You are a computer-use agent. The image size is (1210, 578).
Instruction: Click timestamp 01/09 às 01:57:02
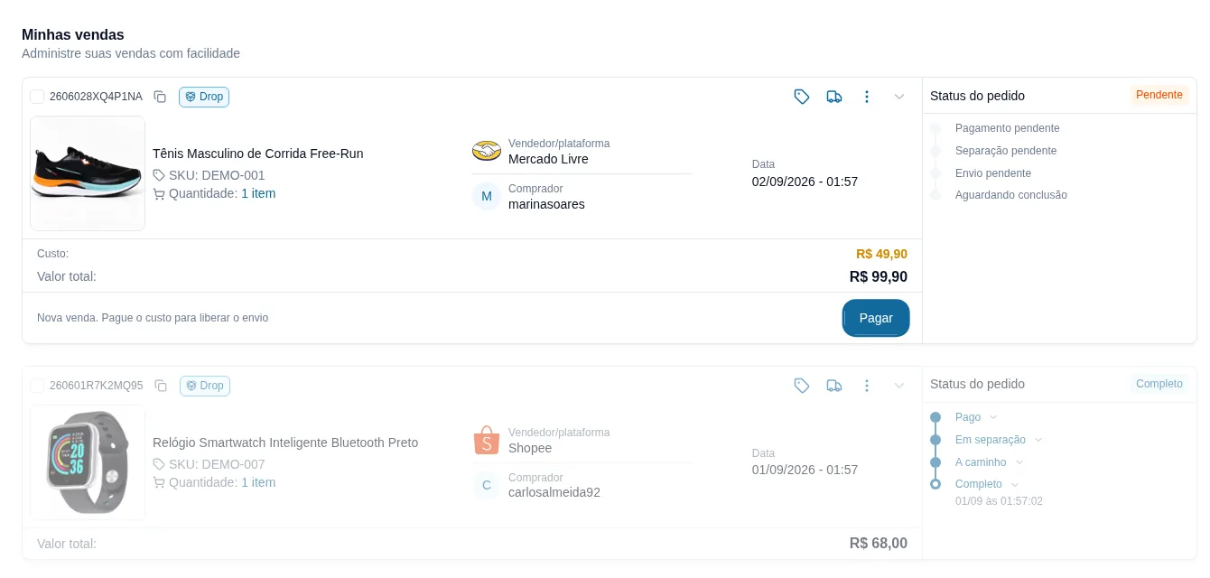999,501
